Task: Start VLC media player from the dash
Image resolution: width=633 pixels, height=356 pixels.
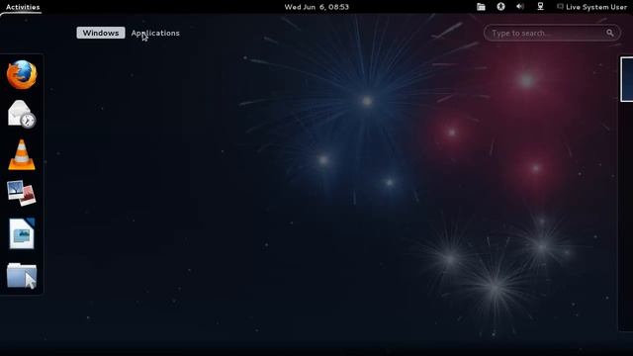Action: [x=22, y=154]
